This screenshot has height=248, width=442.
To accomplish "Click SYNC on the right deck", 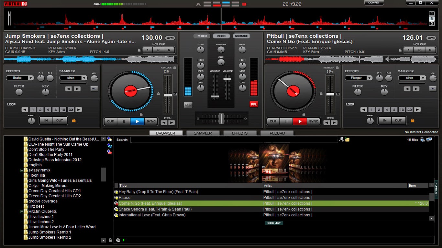I will [314, 121].
